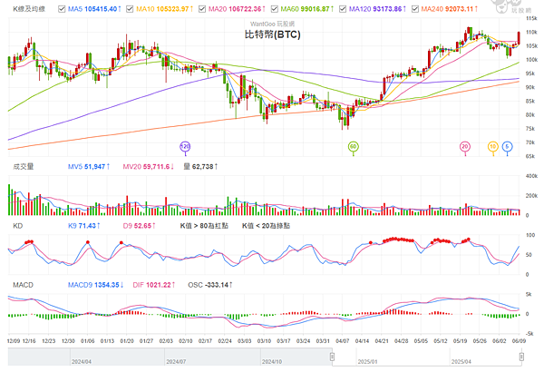The width and height of the screenshot is (544, 372).
Task: Click the 2024/04 label in the range navigator
Action: (82, 362)
